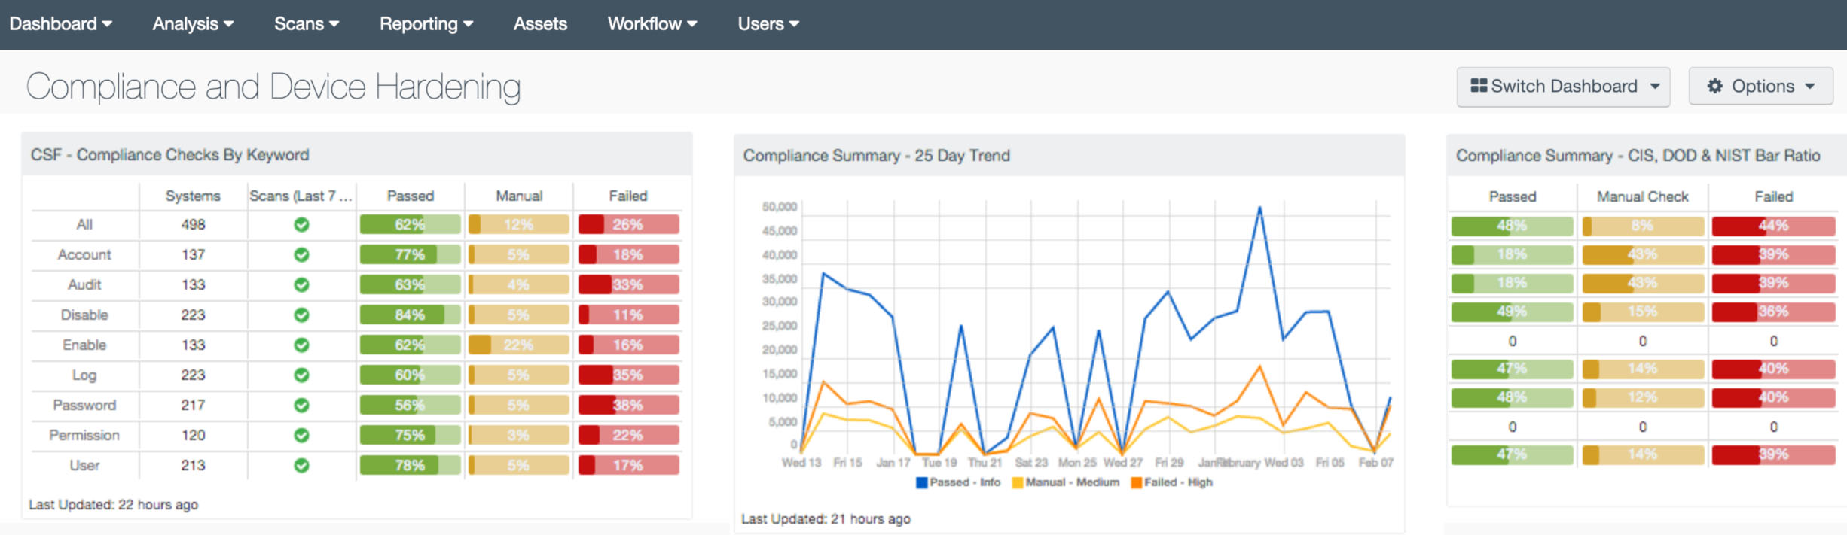Click the Permission row label
Screen dimensions: 1847x535
(x=84, y=435)
